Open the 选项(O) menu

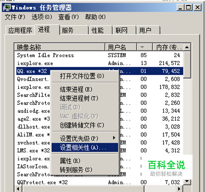coord(42,17)
